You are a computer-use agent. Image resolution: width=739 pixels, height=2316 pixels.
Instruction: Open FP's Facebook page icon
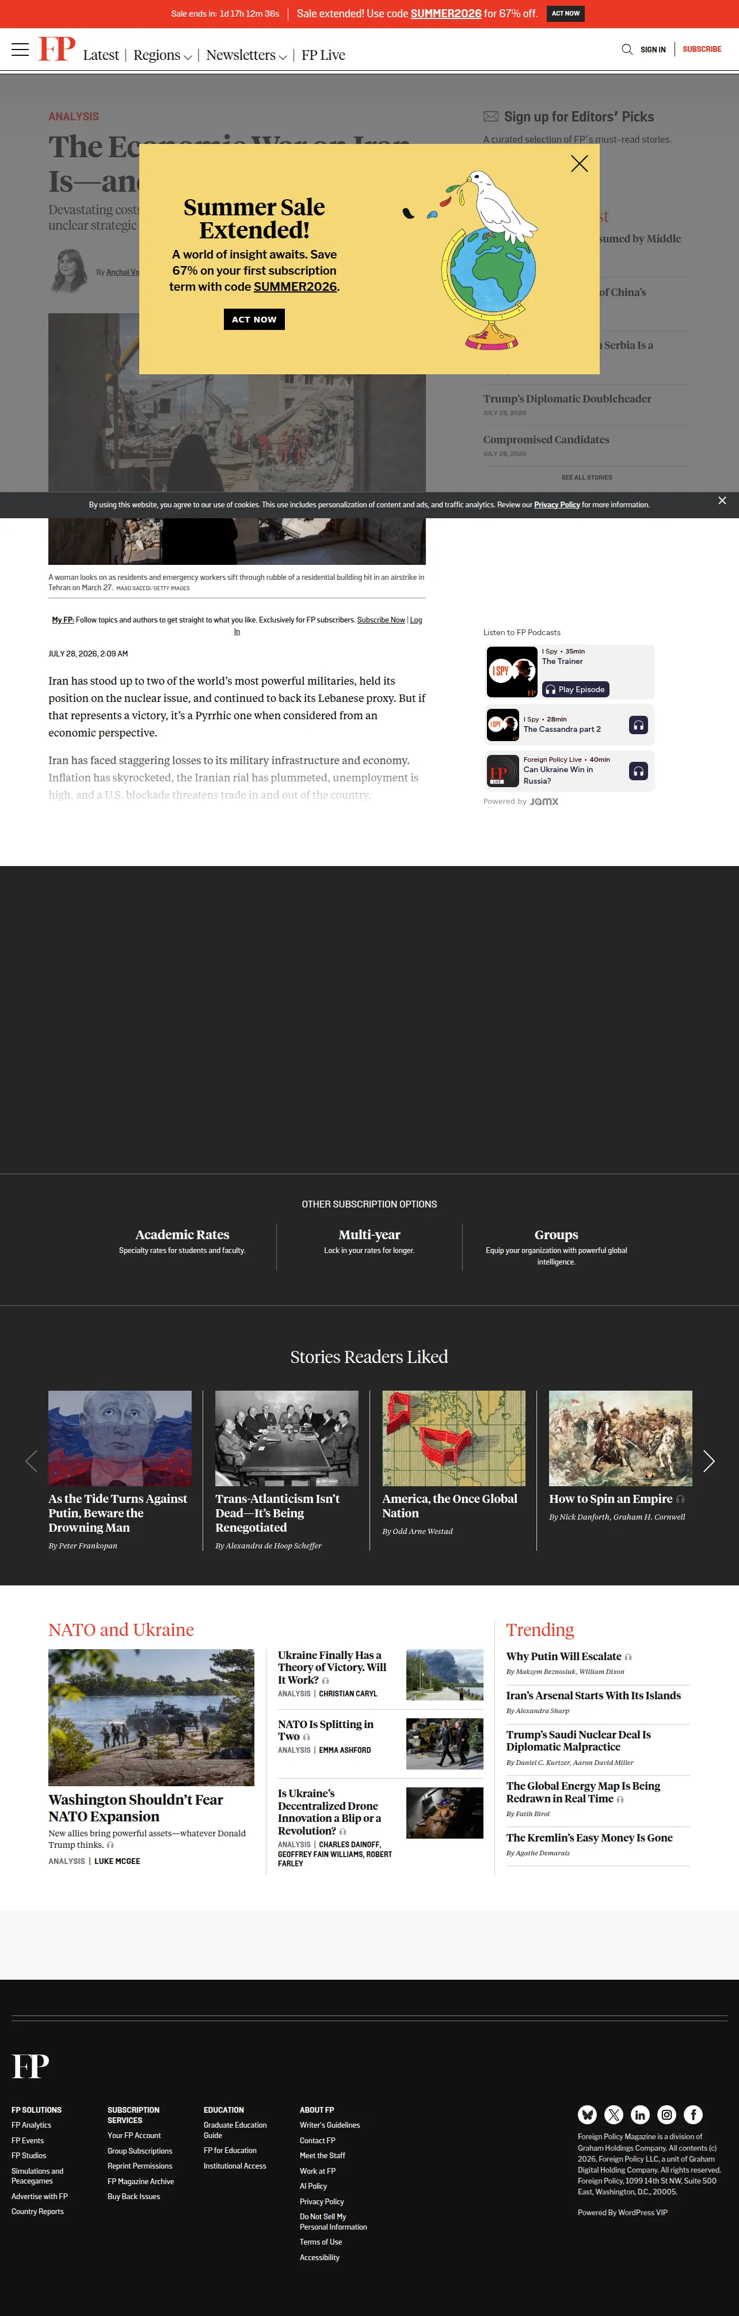point(693,2114)
